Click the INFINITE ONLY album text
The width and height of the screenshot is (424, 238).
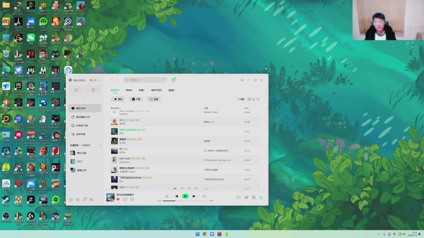211,112
